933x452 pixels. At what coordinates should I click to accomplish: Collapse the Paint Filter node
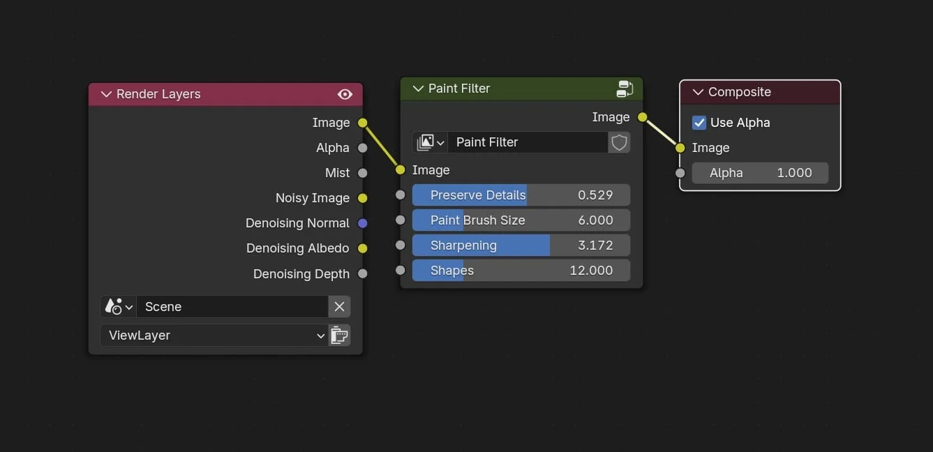pyautogui.click(x=419, y=89)
